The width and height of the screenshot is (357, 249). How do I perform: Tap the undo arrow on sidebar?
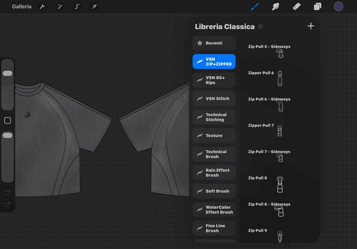(x=8, y=192)
